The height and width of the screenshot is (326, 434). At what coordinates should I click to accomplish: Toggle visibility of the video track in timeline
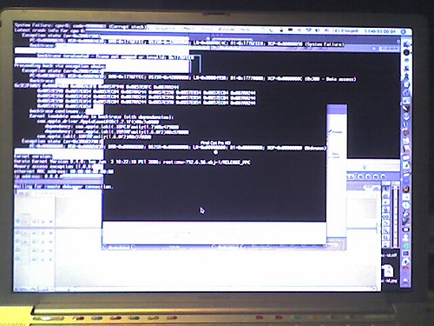click(18, 221)
